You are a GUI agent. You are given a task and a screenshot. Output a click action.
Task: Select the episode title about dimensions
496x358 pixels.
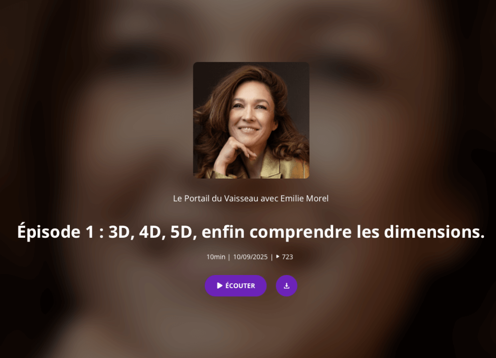[251, 231]
